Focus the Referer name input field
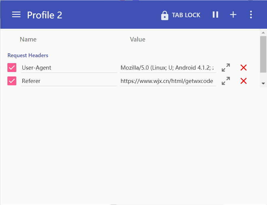 tap(69, 81)
